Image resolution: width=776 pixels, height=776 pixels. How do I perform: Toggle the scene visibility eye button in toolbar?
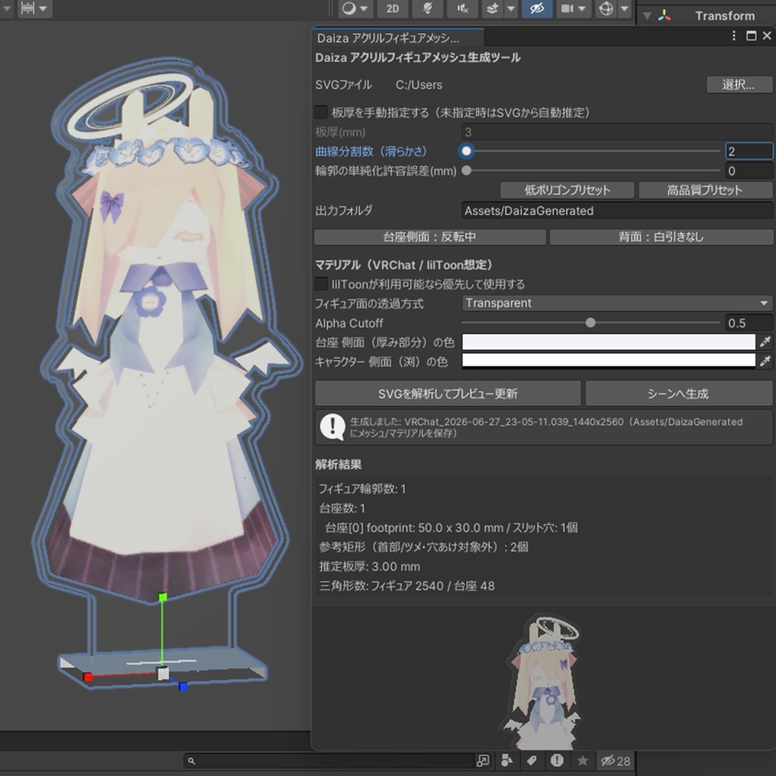(x=537, y=8)
